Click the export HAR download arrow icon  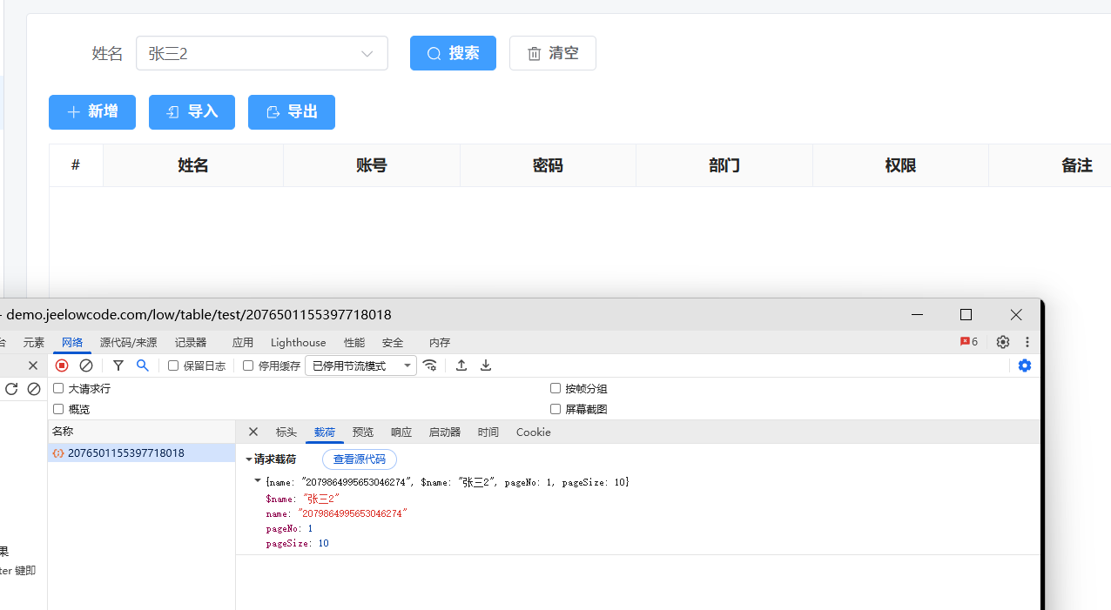pyautogui.click(x=486, y=365)
